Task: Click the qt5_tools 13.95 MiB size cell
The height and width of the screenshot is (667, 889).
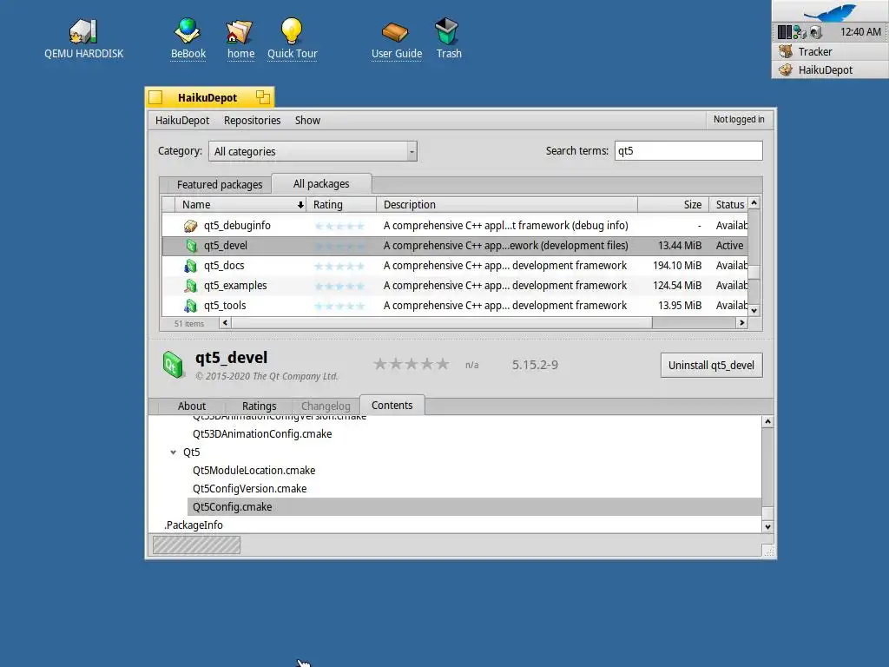Action: pyautogui.click(x=680, y=305)
